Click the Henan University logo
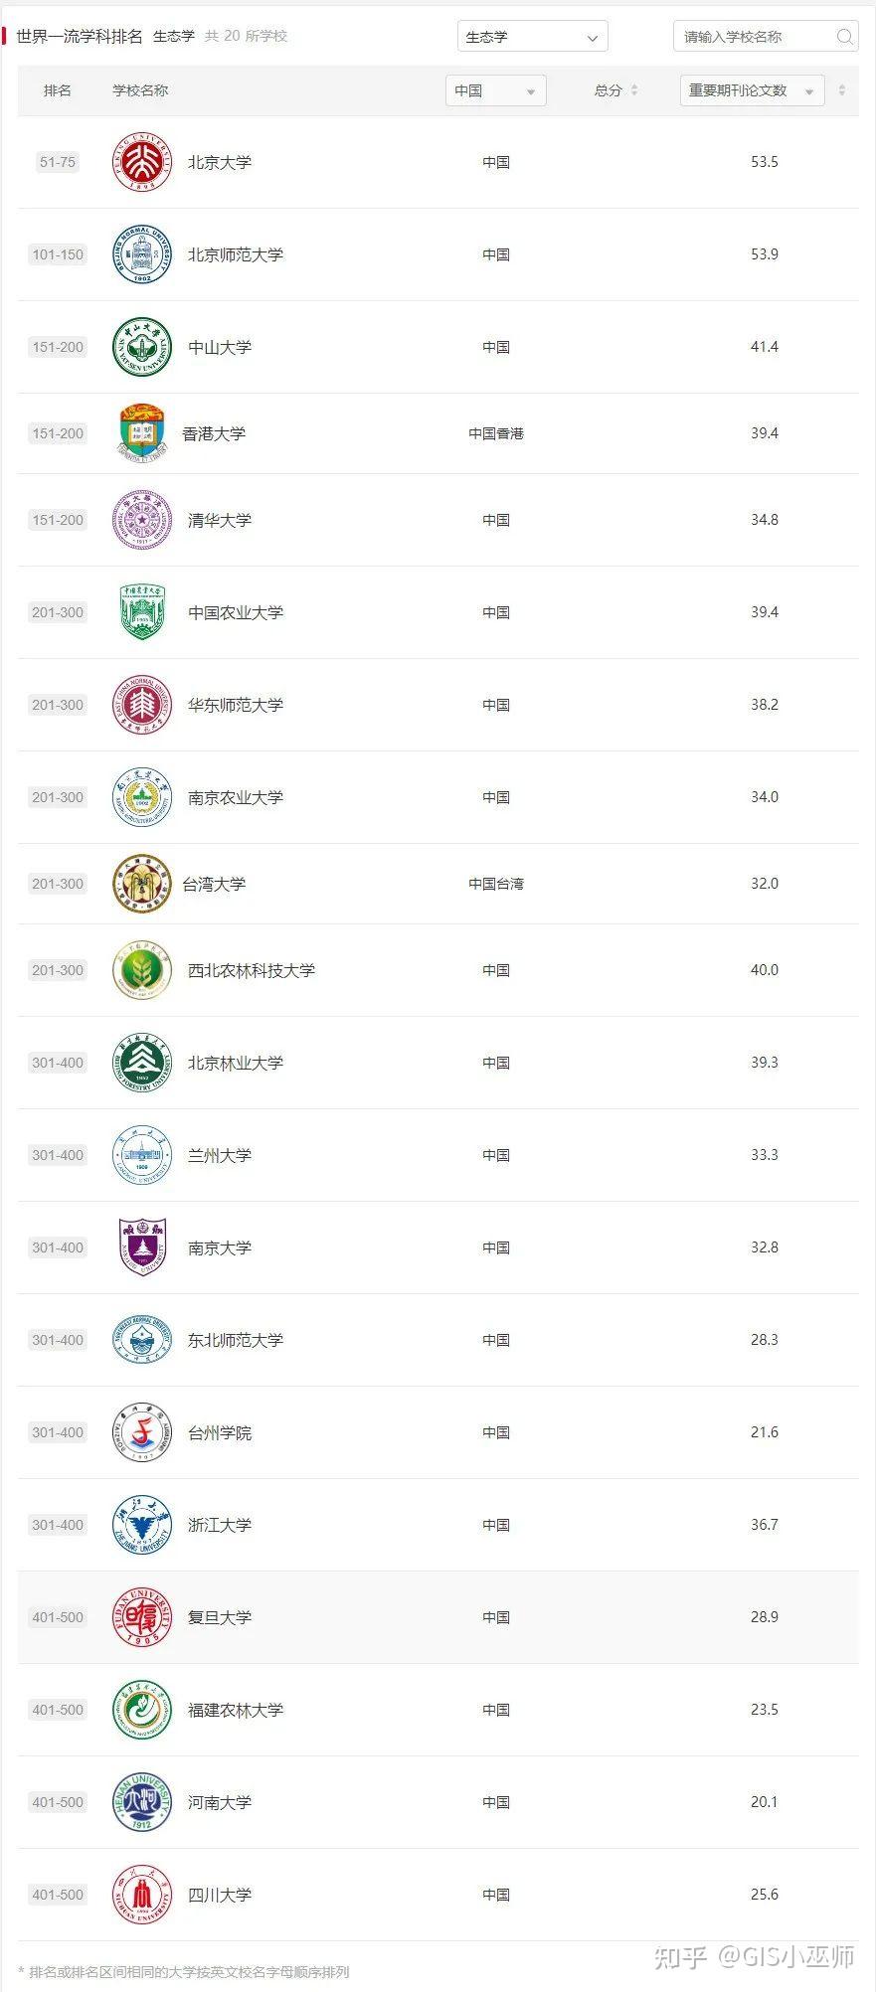 tap(142, 1802)
